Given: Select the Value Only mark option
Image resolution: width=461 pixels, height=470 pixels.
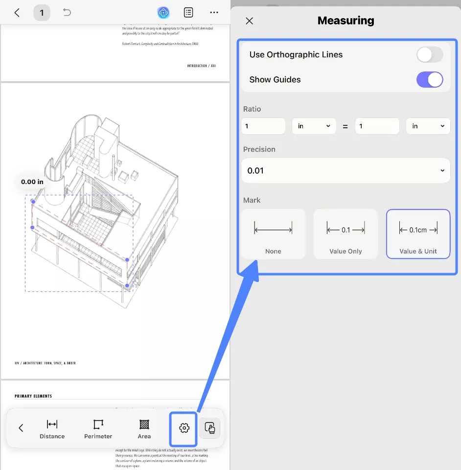Looking at the screenshot, I should tap(346, 234).
